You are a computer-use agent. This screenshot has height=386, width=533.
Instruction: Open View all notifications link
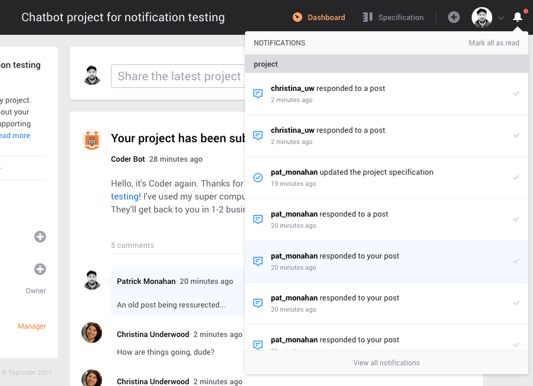387,363
